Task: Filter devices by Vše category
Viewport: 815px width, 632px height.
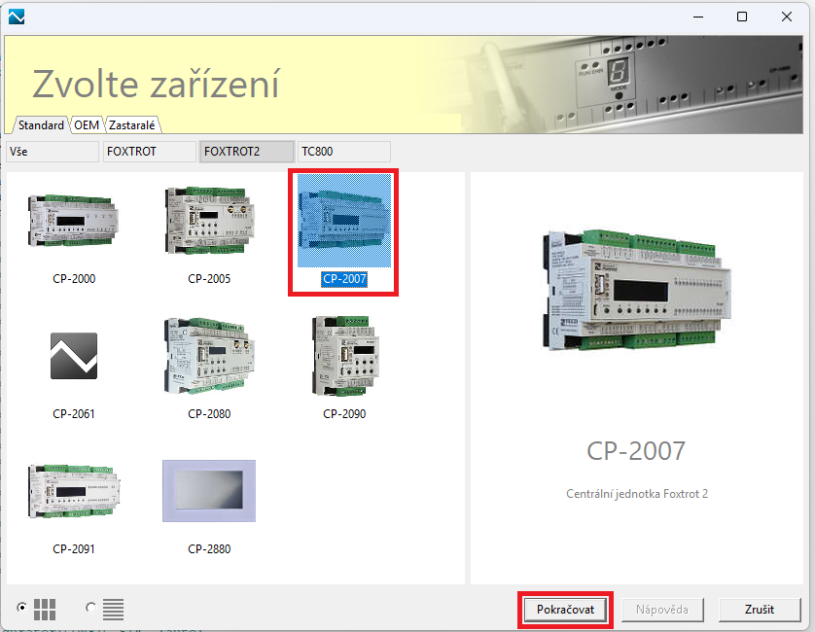Action: [x=53, y=152]
